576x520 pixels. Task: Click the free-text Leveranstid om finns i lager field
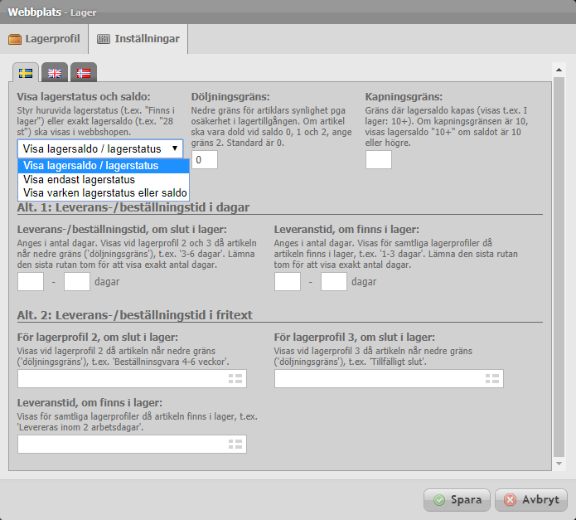click(x=132, y=444)
